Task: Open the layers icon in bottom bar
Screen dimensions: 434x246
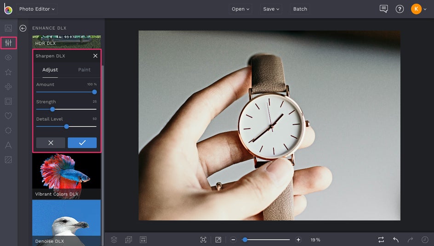Action: [x=114, y=240]
